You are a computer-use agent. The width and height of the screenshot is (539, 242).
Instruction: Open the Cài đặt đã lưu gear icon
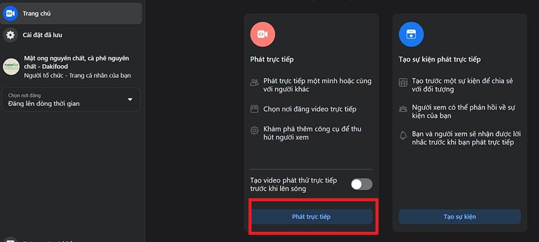(x=10, y=35)
